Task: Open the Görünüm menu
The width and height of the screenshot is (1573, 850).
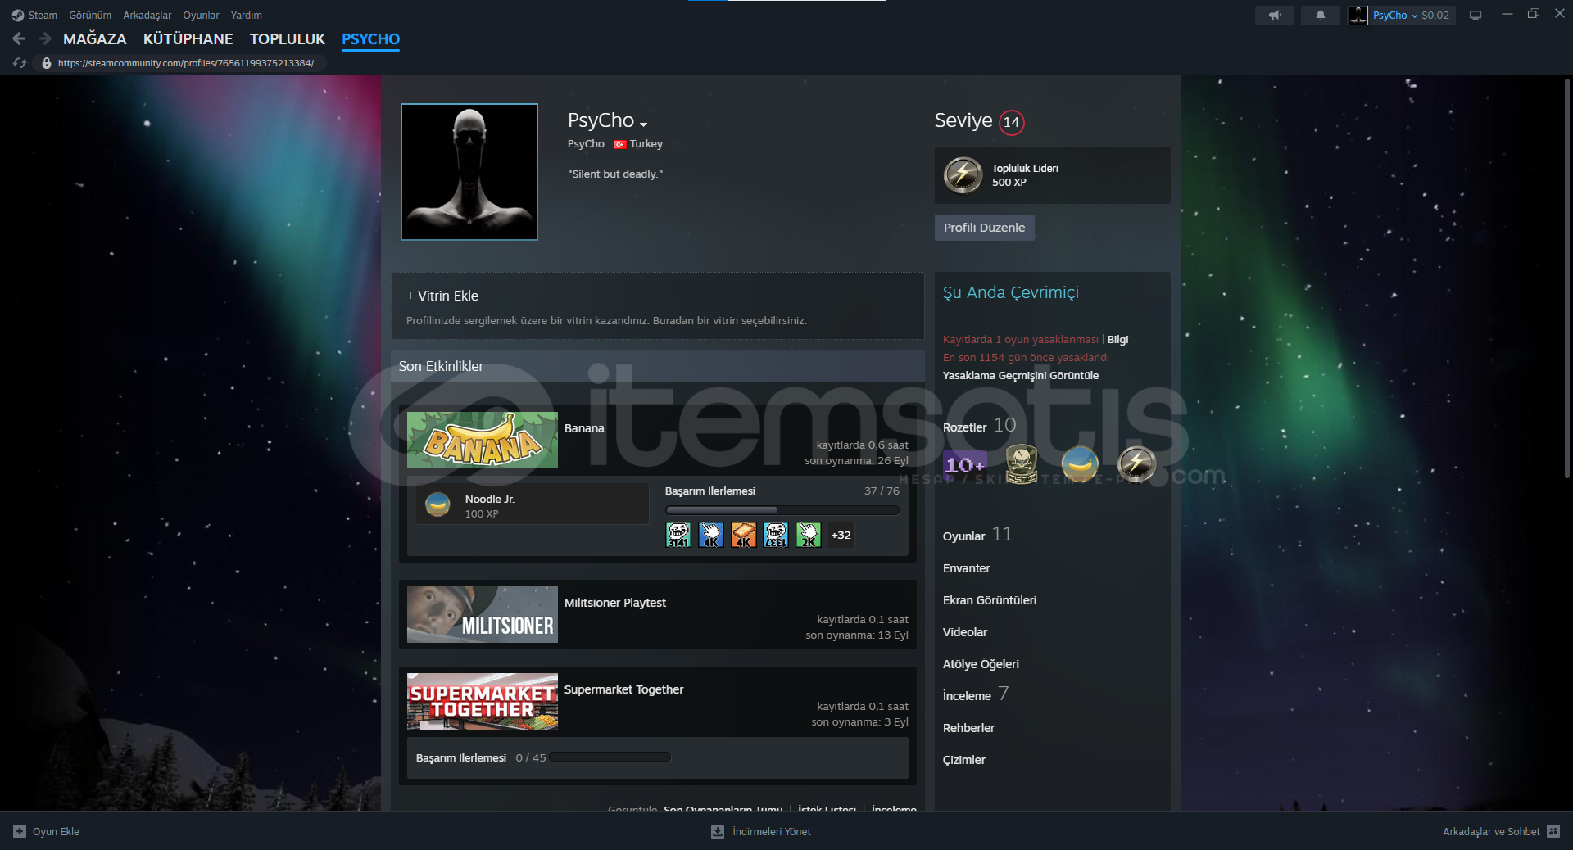Action: click(90, 16)
